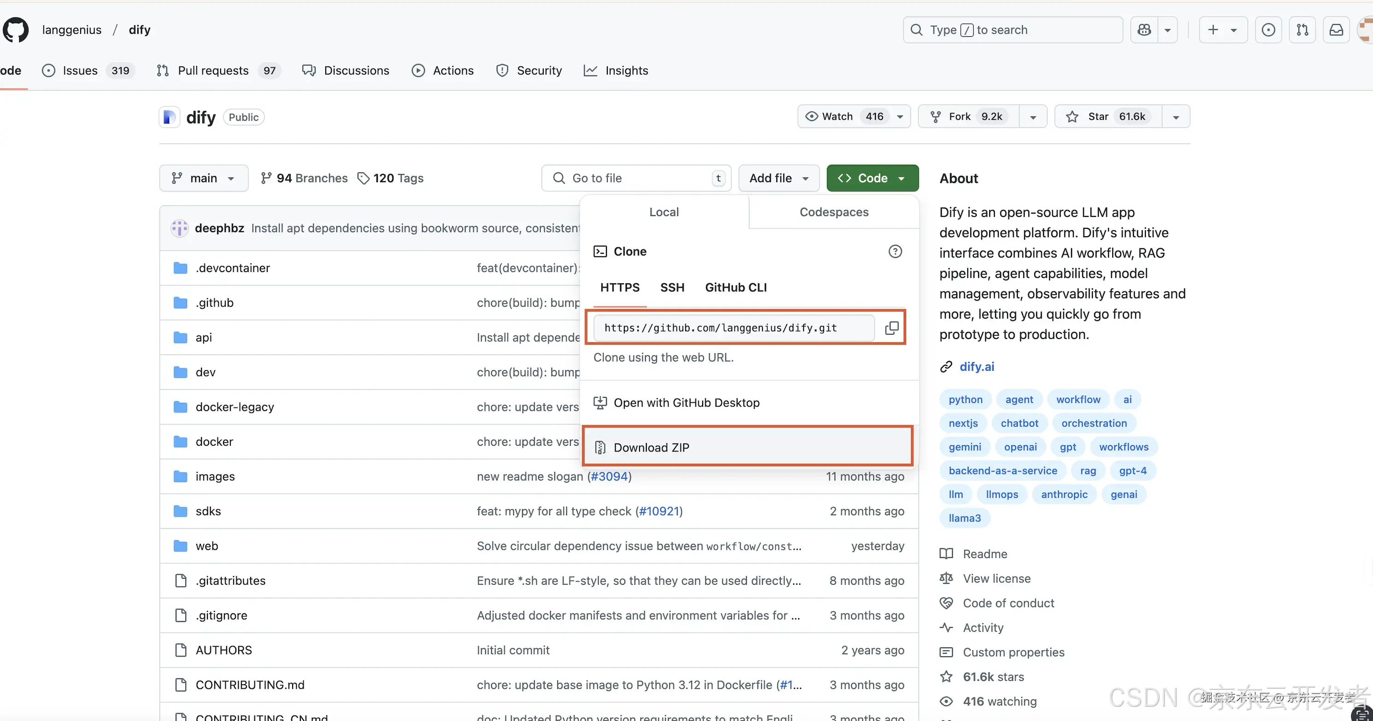Screen dimensions: 1373x721
Task: Open the notifications inbox icon
Action: pyautogui.click(x=1336, y=30)
